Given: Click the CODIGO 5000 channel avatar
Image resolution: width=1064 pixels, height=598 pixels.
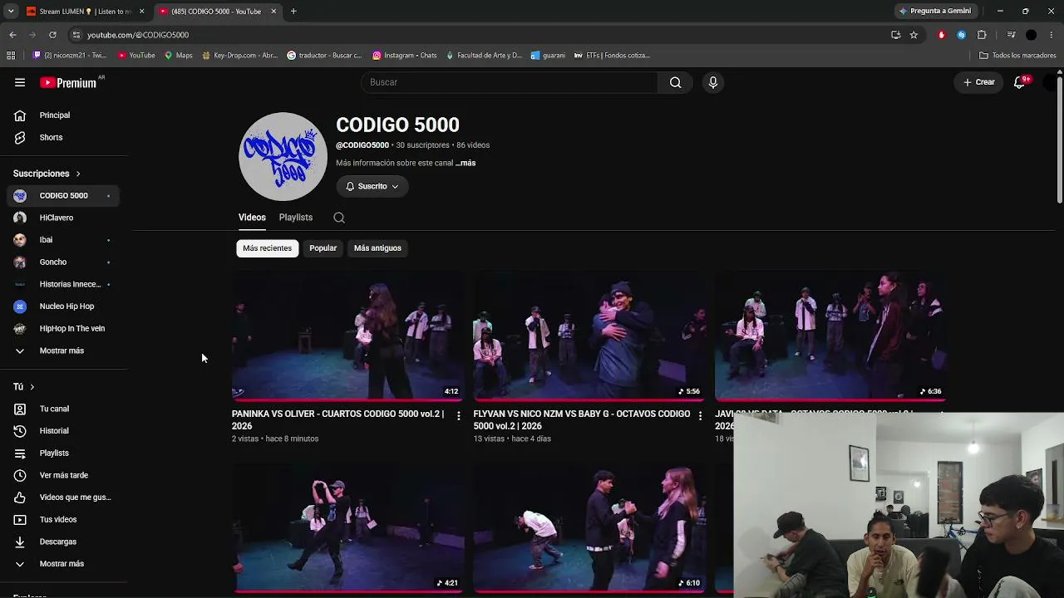Looking at the screenshot, I should (x=283, y=156).
